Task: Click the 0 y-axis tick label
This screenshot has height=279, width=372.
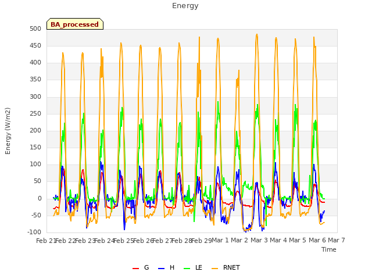Action: click(x=40, y=198)
